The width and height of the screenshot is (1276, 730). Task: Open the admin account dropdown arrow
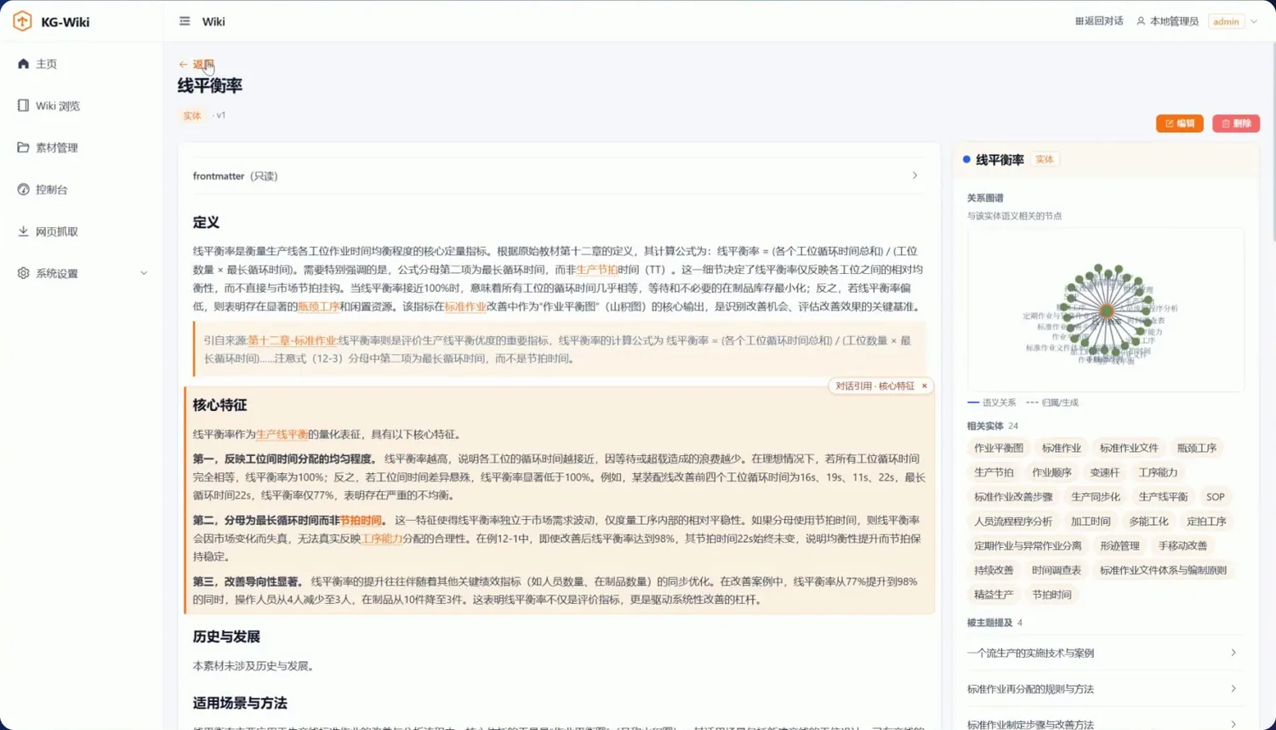click(1254, 21)
